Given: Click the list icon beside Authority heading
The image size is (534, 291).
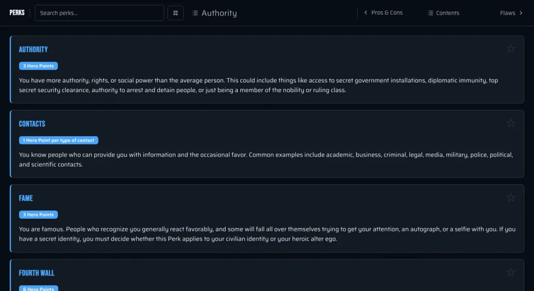Looking at the screenshot, I should [195, 13].
